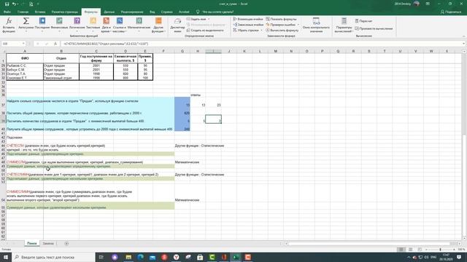
Task: Switch to the Review ribbon tab
Action: [x=132, y=12]
